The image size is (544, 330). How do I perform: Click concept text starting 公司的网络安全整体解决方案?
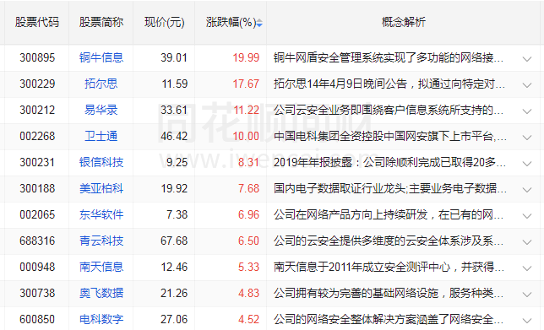389,319
